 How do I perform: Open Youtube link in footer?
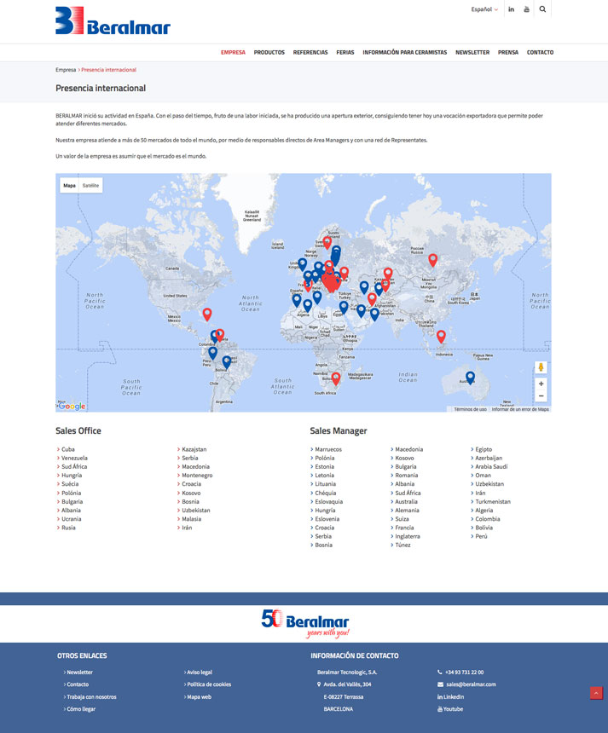pyautogui.click(x=450, y=709)
